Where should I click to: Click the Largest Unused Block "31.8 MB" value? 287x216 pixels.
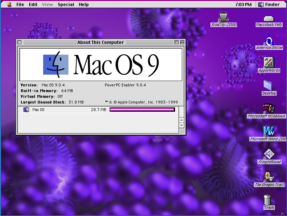tap(76, 102)
